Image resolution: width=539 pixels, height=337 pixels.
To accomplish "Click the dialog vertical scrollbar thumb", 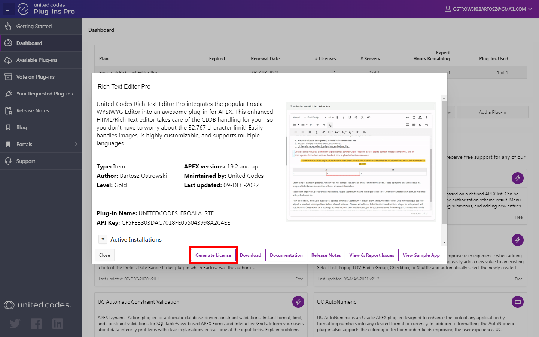I will click(444, 162).
